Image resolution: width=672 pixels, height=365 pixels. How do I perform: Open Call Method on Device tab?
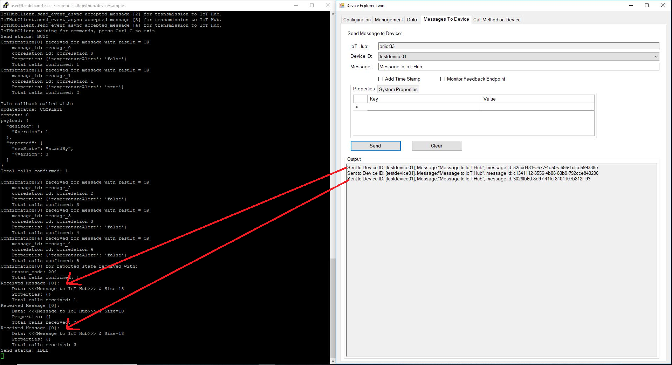(x=497, y=20)
